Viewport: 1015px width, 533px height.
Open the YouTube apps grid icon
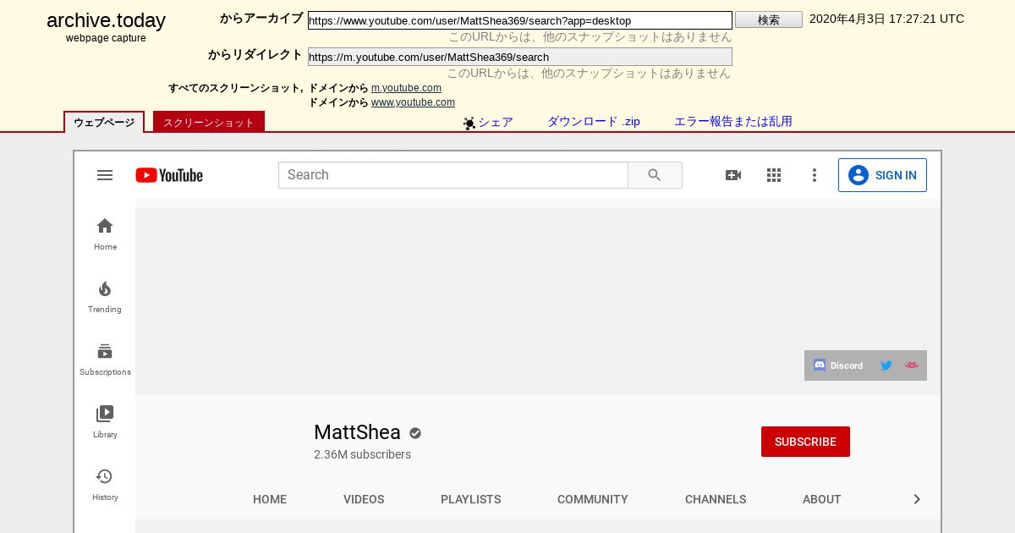pos(774,175)
